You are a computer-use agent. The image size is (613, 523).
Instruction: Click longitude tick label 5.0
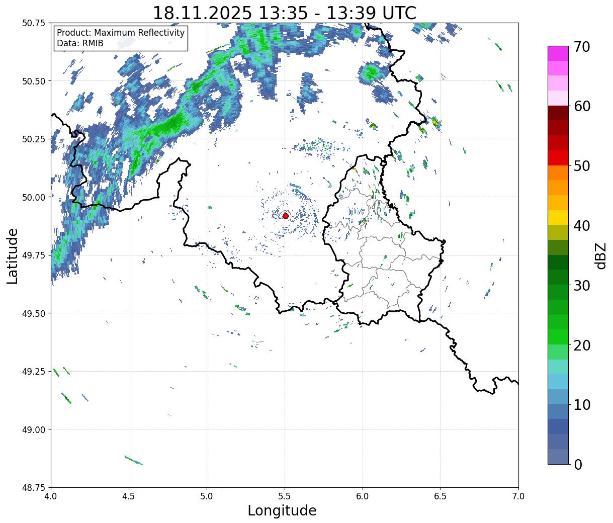(x=207, y=496)
